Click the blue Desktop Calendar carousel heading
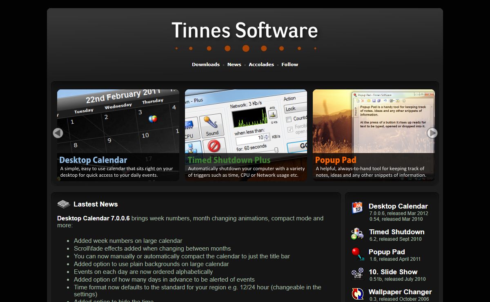This screenshot has width=490, height=302. click(93, 160)
